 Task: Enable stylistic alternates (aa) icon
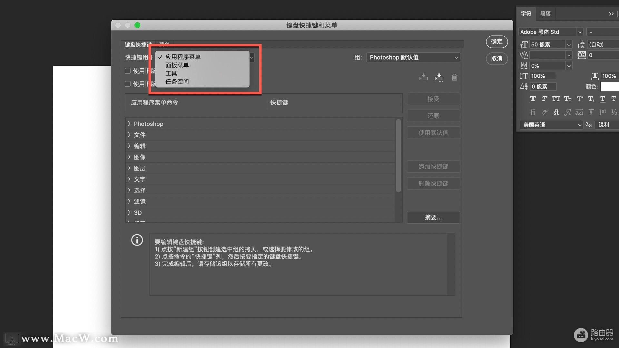[x=579, y=112]
